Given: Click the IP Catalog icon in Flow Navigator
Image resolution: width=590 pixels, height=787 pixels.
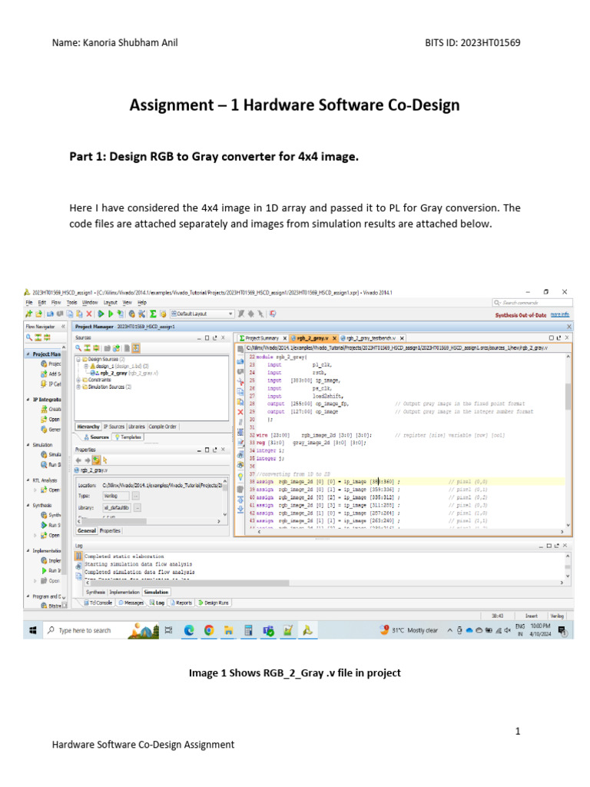Looking at the screenshot, I should [x=44, y=384].
